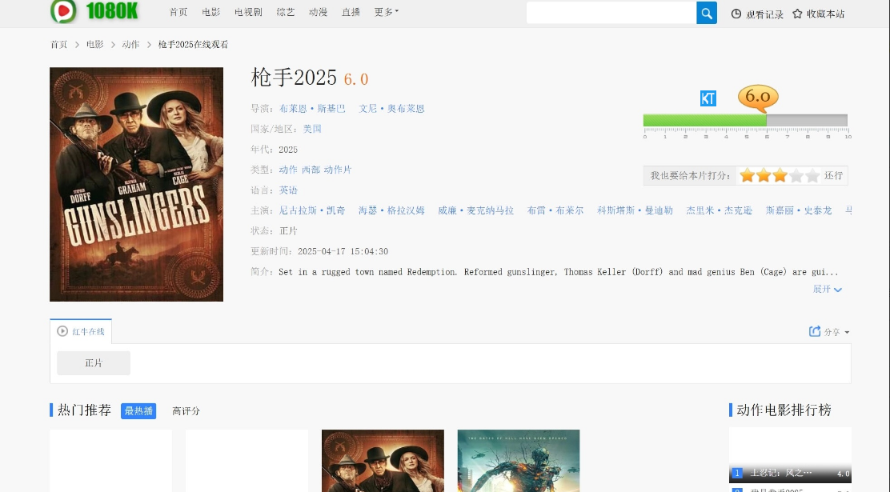This screenshot has width=890, height=492.
Task: Click the green rating score bar
Action: click(x=705, y=120)
